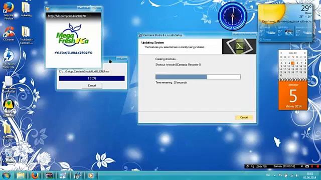Click the 'Updating System' heading in setup
The image size is (321, 180).
[152, 42]
